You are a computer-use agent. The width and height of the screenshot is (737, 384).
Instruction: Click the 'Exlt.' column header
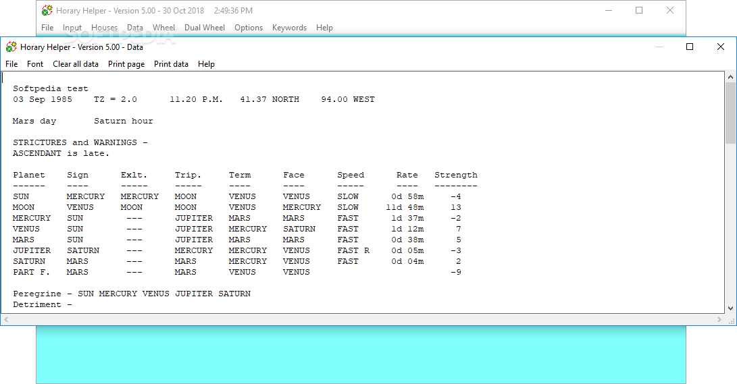[134, 175]
